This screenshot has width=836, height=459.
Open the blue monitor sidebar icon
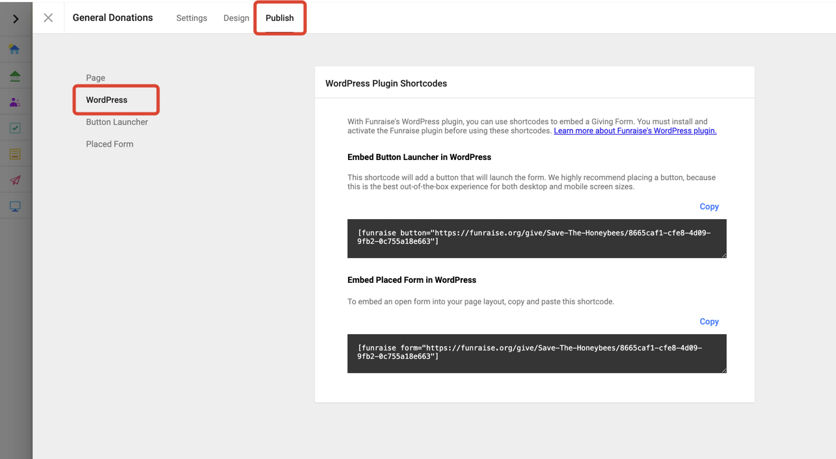(x=14, y=206)
